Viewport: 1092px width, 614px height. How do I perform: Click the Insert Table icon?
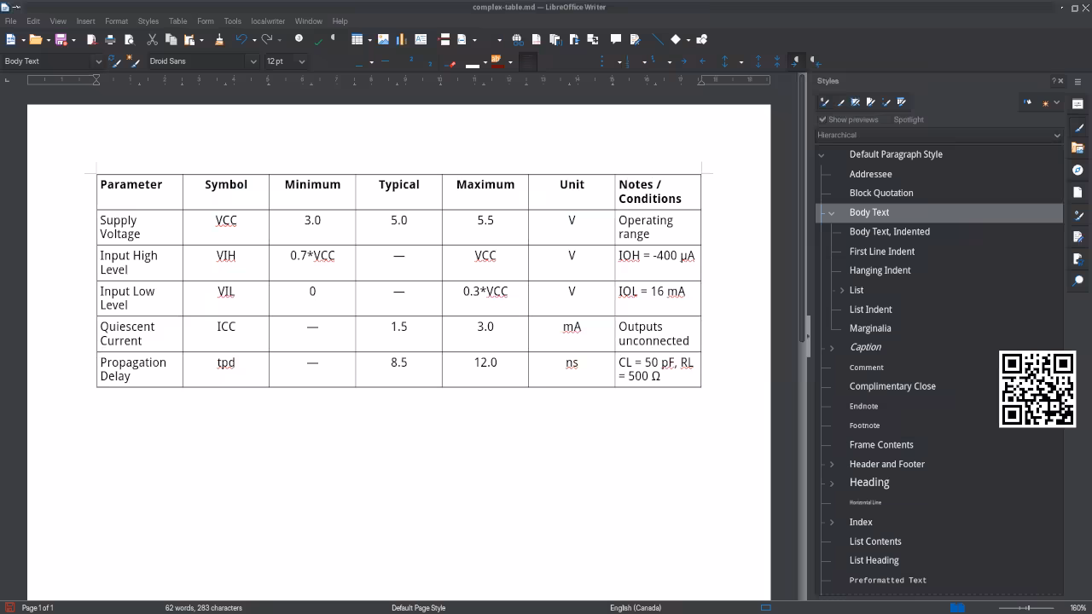click(x=357, y=39)
